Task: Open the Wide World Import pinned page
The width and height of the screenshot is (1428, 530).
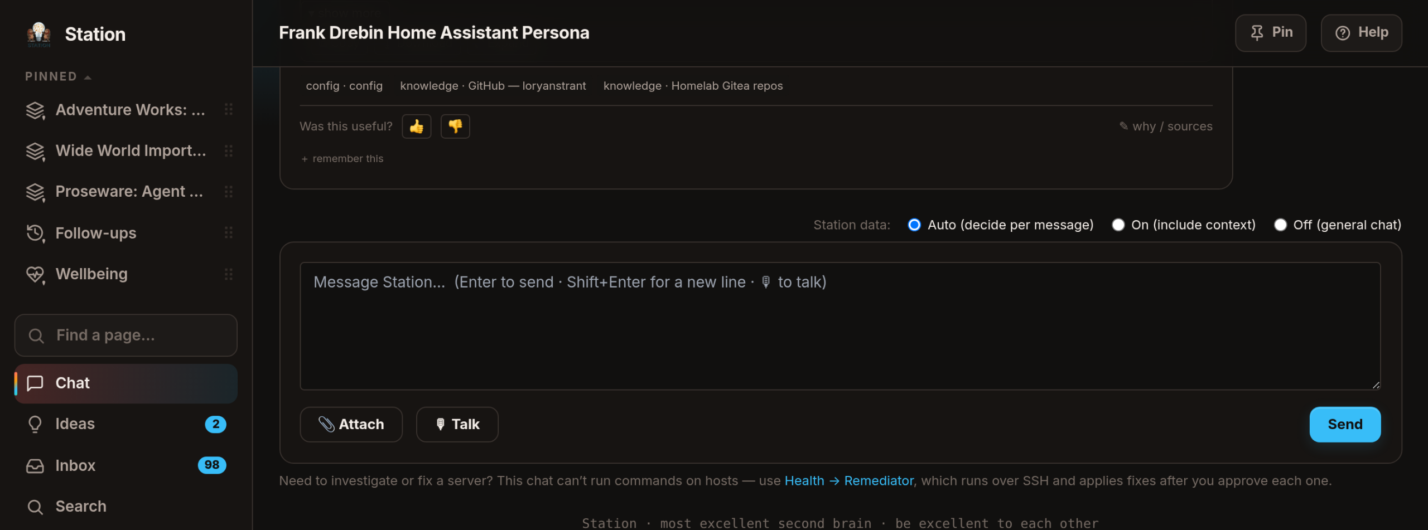Action: (x=131, y=150)
